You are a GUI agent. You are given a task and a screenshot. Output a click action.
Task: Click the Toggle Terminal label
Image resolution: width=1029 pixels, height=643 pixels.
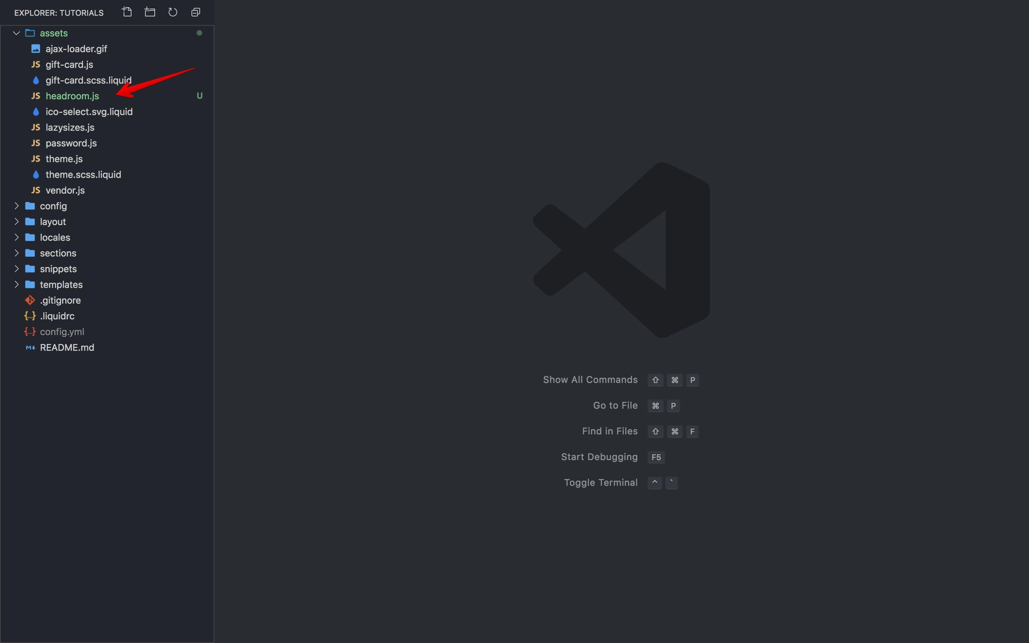[x=601, y=483]
